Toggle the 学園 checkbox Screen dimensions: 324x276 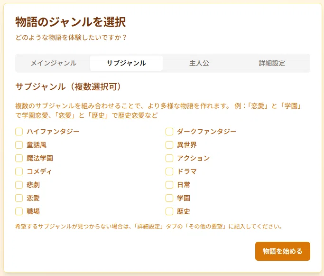[x=169, y=198]
